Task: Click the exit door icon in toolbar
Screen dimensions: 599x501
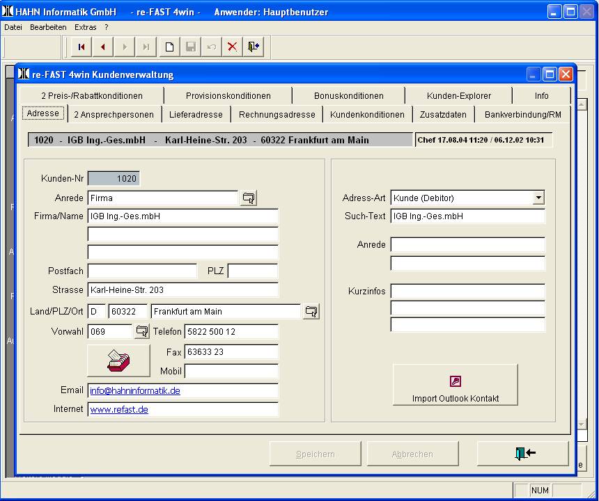Action: tap(254, 47)
